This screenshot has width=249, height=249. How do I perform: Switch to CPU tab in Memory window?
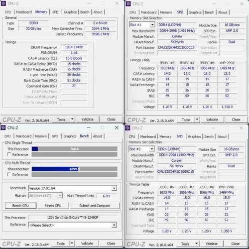[8, 12]
